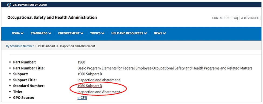The width and height of the screenshot is (263, 104).
Task: Expand the NEWS dropdown
Action: tap(160, 33)
